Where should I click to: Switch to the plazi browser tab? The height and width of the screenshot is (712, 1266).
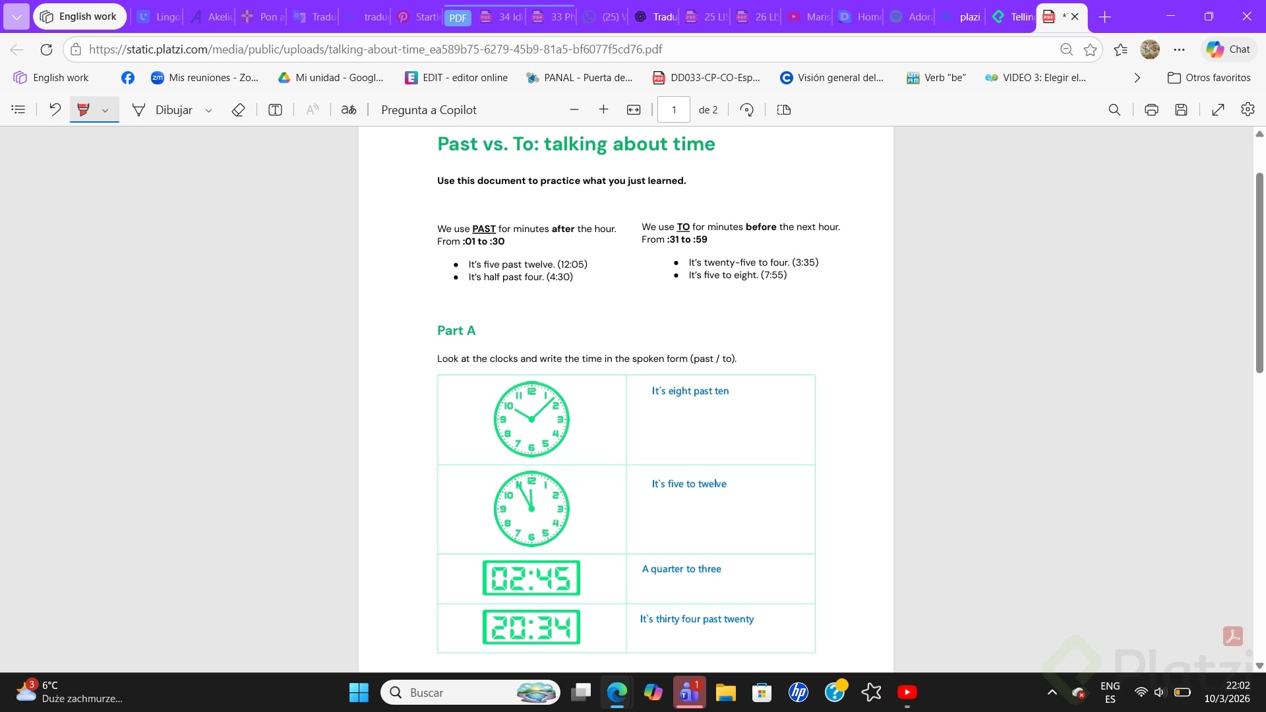click(x=961, y=16)
